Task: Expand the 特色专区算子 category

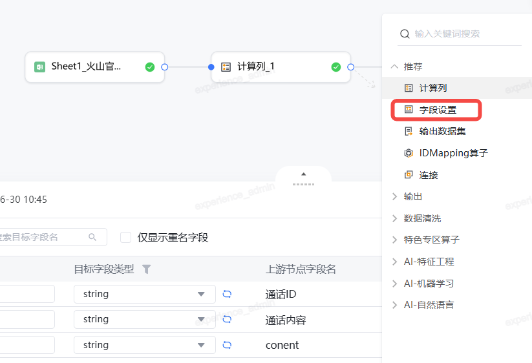Action: (394, 240)
